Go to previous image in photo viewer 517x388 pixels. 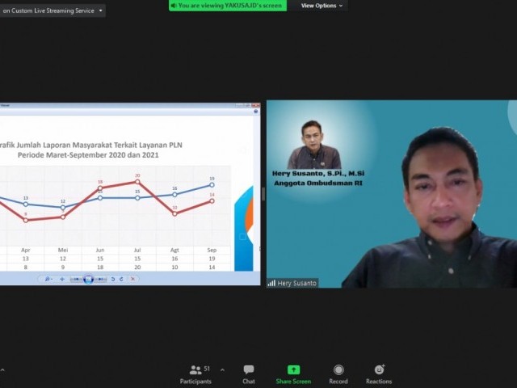[x=76, y=279]
